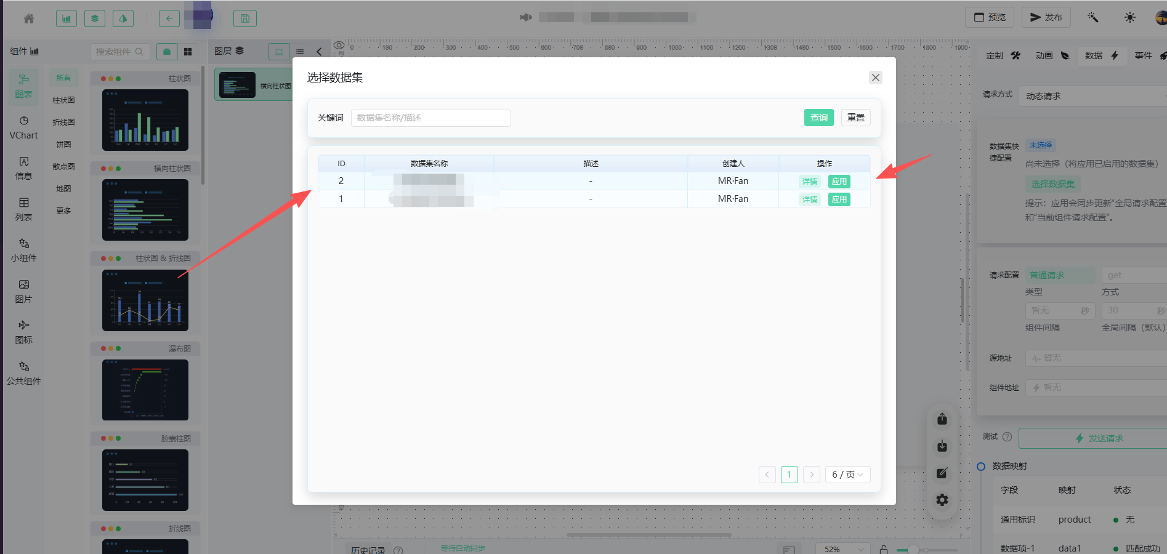Click the 查询 search button
The width and height of the screenshot is (1167, 554).
[818, 118]
